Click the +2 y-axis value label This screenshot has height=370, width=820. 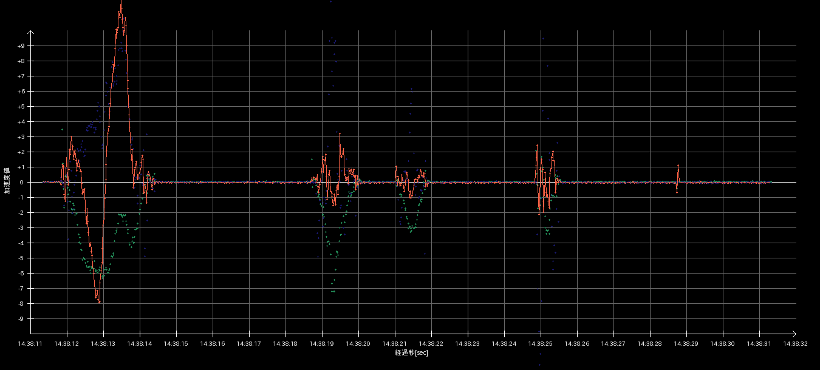pyautogui.click(x=21, y=152)
